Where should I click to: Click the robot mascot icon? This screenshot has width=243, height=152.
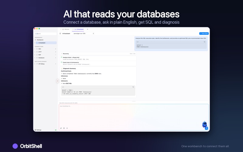click(204, 124)
